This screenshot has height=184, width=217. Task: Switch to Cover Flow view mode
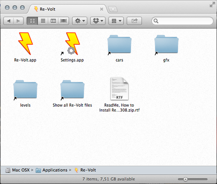click(64, 21)
